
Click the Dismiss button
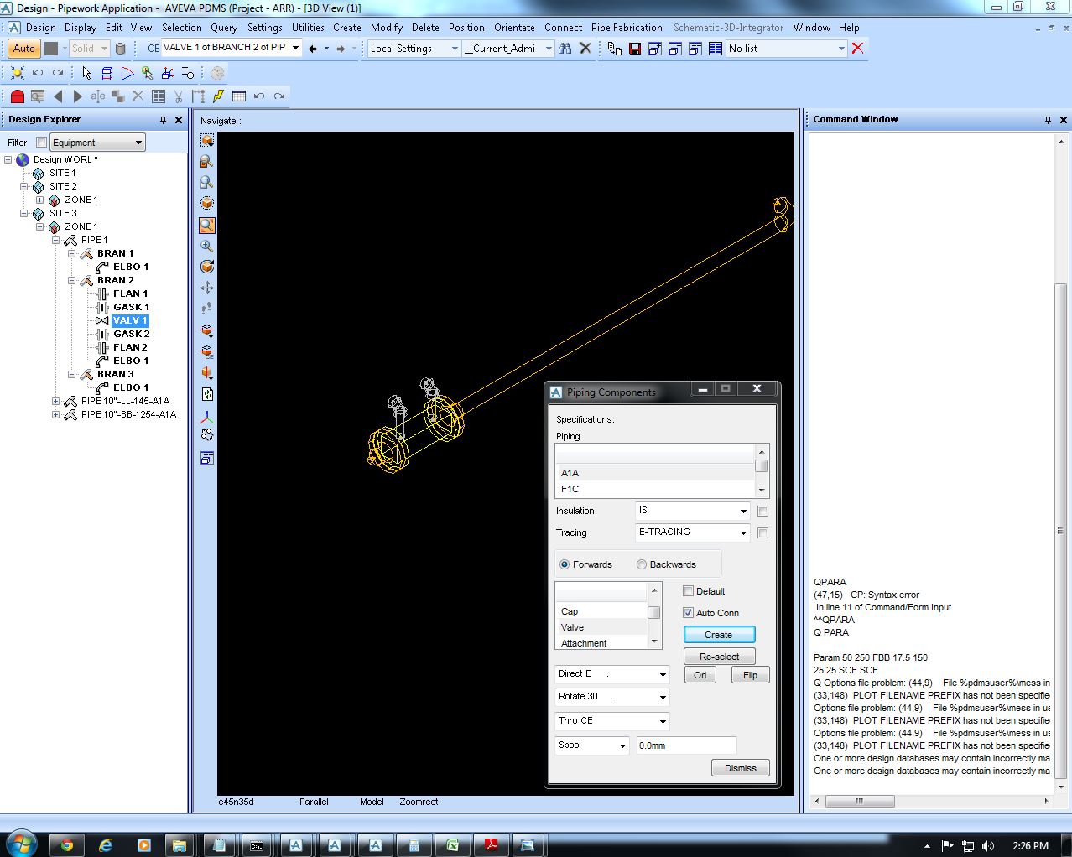(x=741, y=768)
